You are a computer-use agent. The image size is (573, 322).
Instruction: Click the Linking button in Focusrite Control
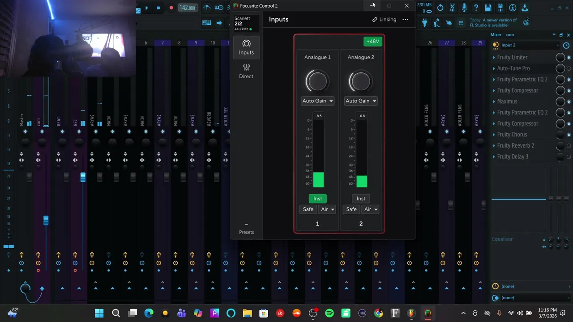click(384, 20)
